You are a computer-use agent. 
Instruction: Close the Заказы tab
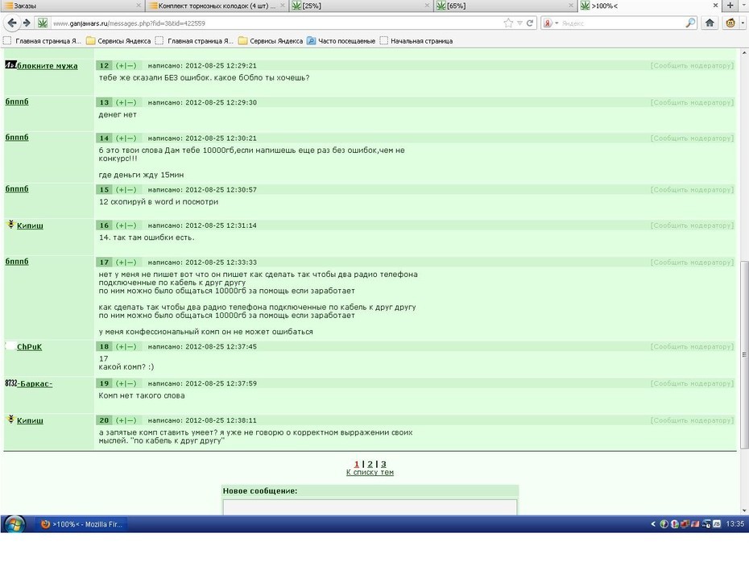pyautogui.click(x=139, y=6)
